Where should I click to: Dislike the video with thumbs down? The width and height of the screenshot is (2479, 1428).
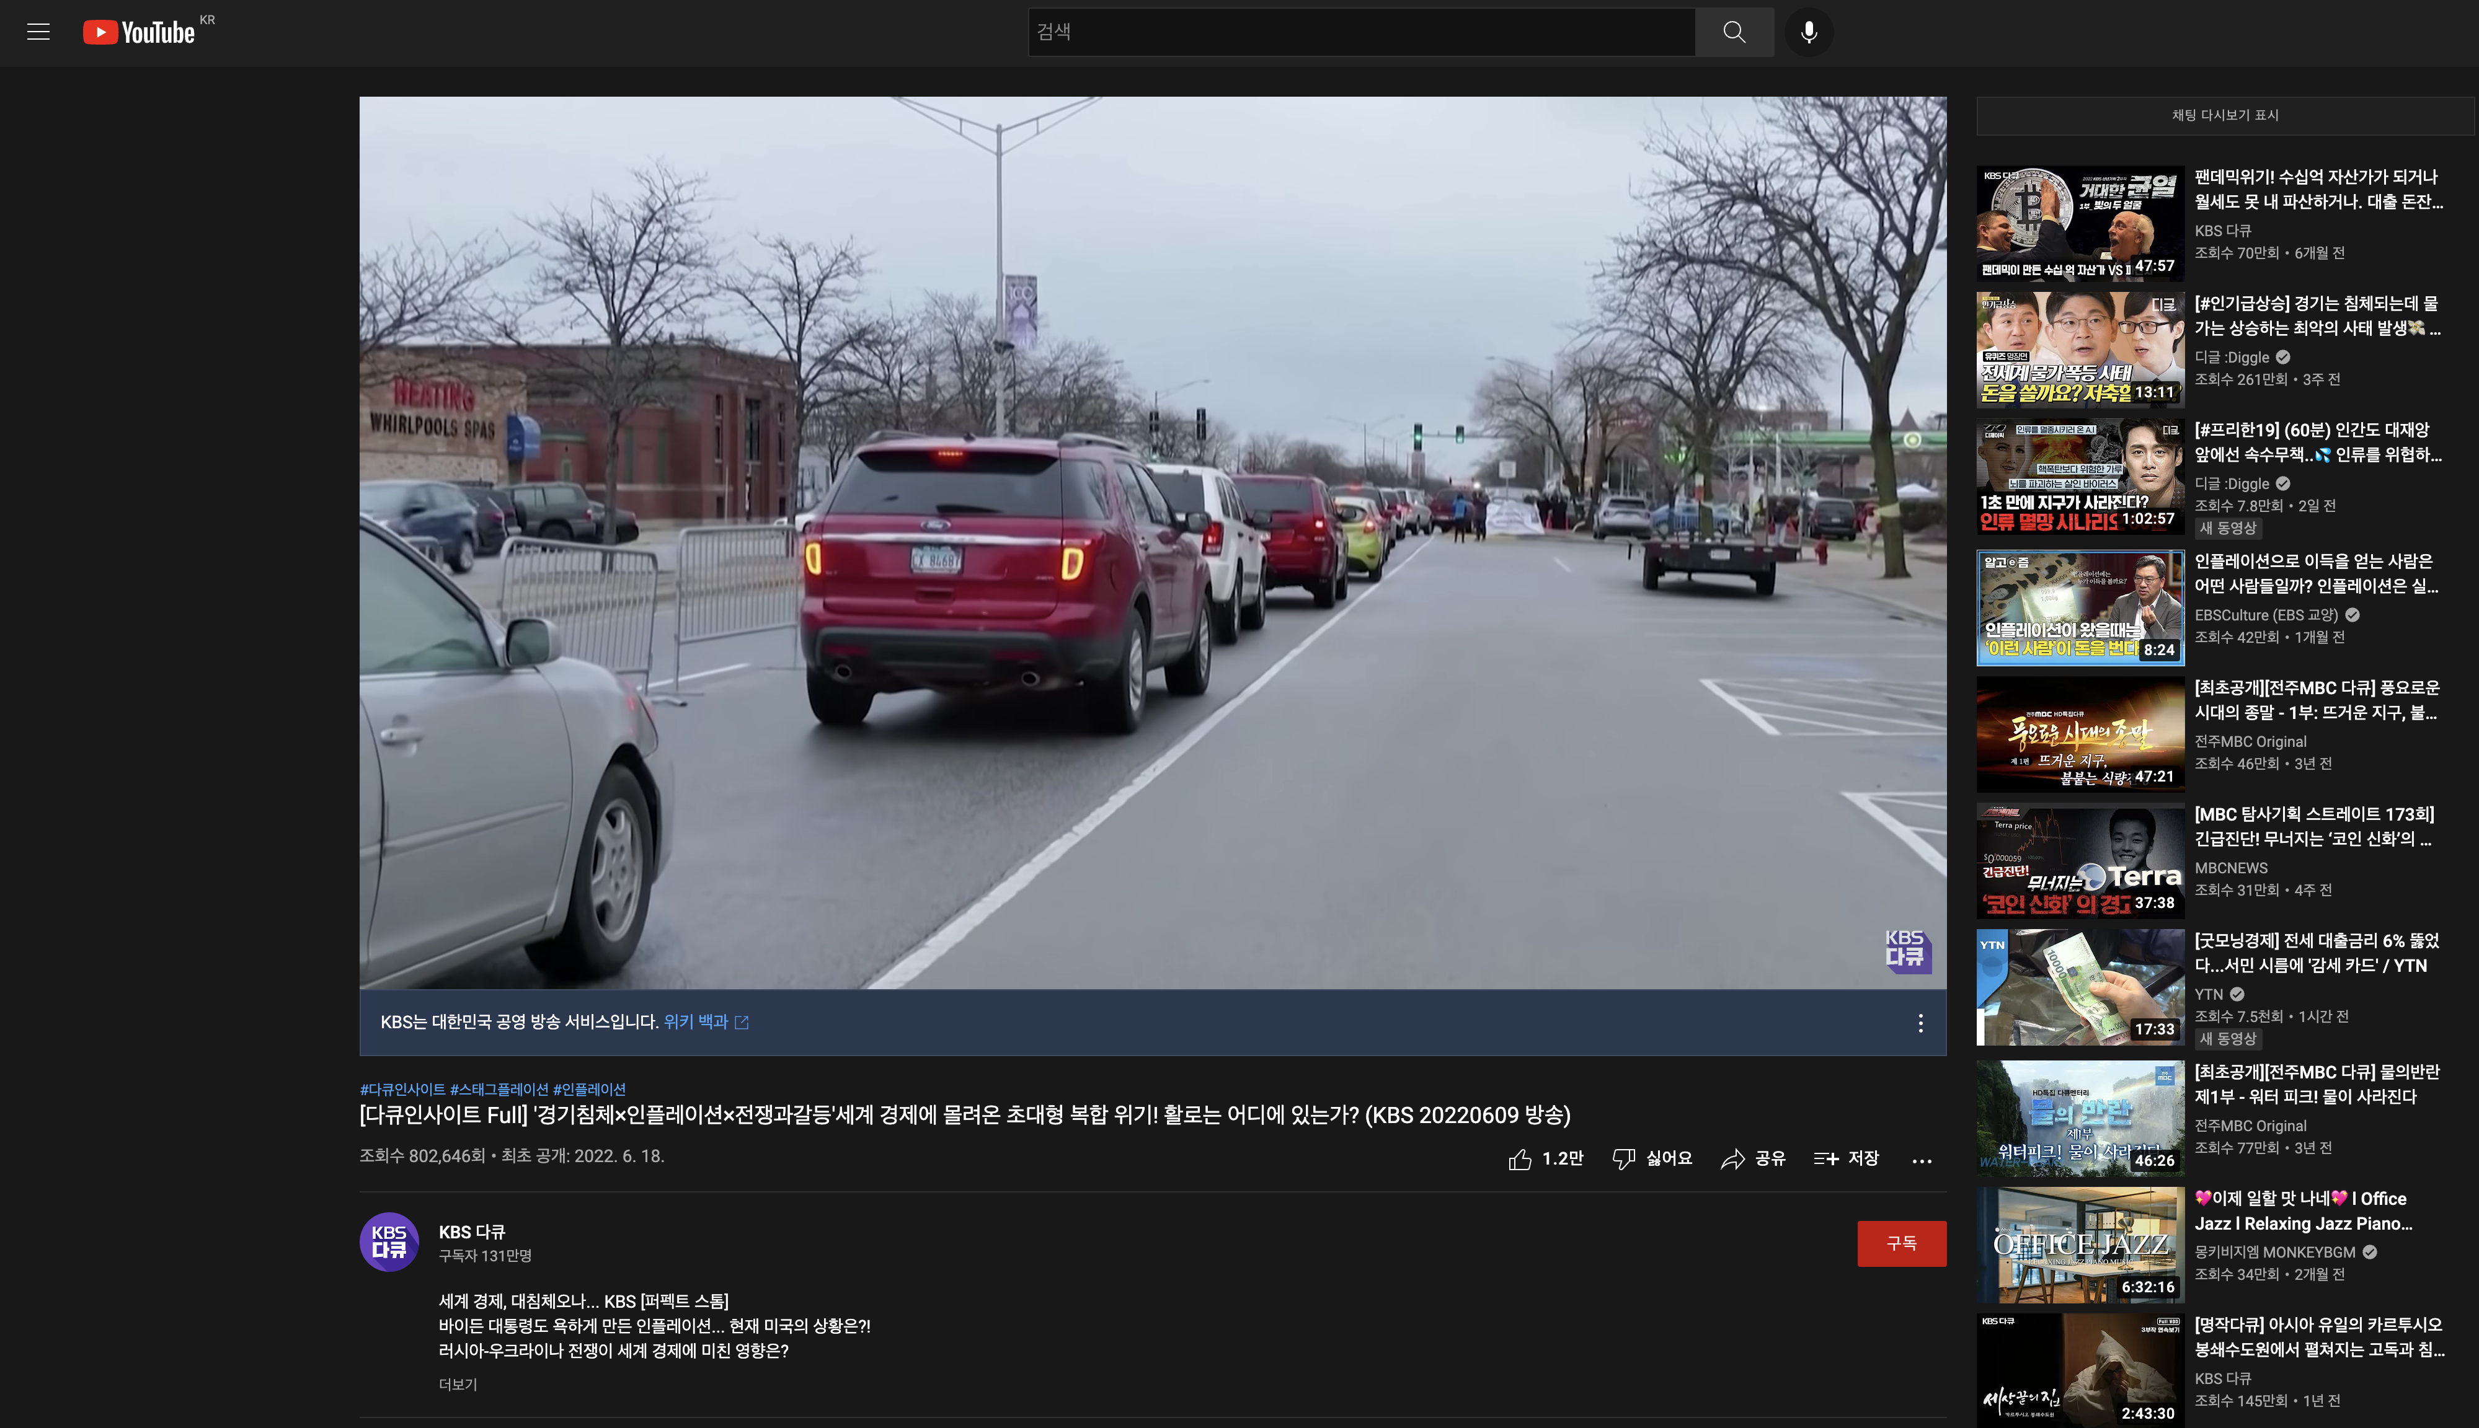point(1625,1159)
